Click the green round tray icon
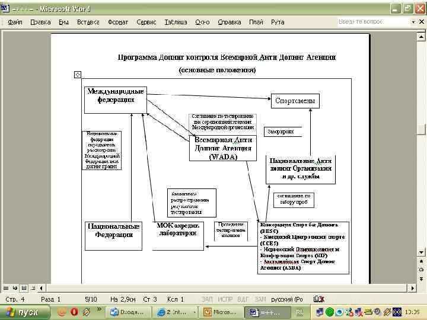This screenshot has height=320, width=427. tap(330, 312)
